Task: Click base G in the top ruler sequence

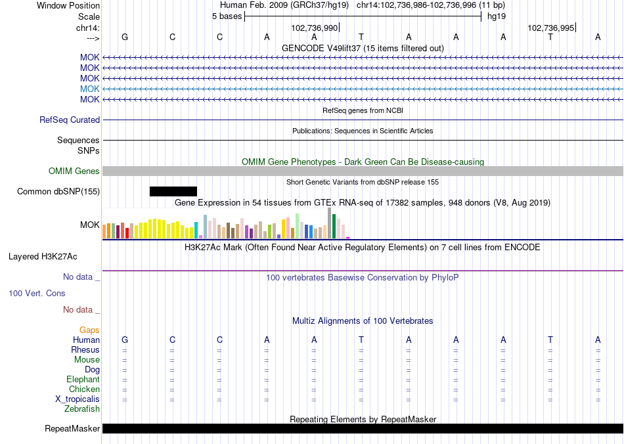Action: (x=125, y=37)
